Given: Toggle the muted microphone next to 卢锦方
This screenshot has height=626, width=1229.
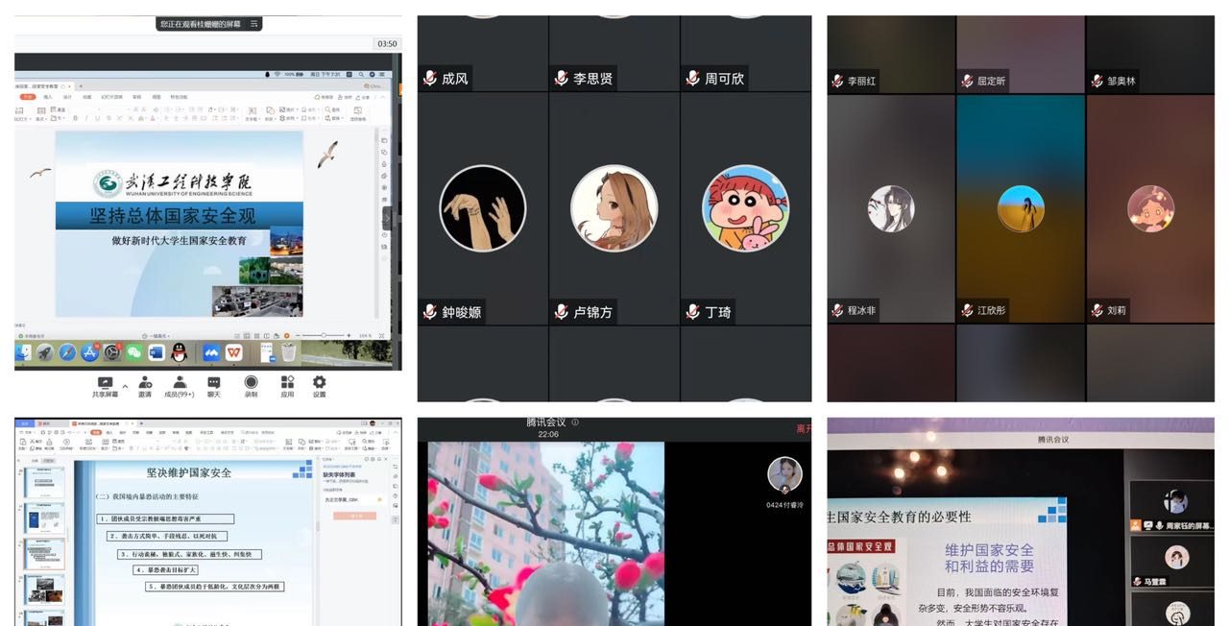Looking at the screenshot, I should click(562, 312).
